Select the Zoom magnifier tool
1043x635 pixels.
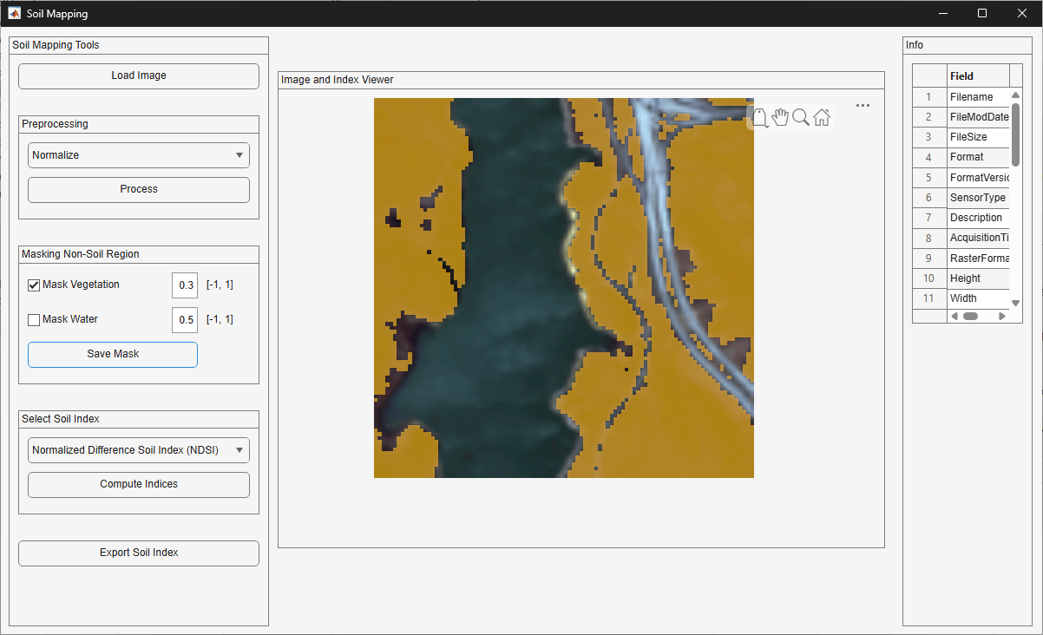pos(801,117)
